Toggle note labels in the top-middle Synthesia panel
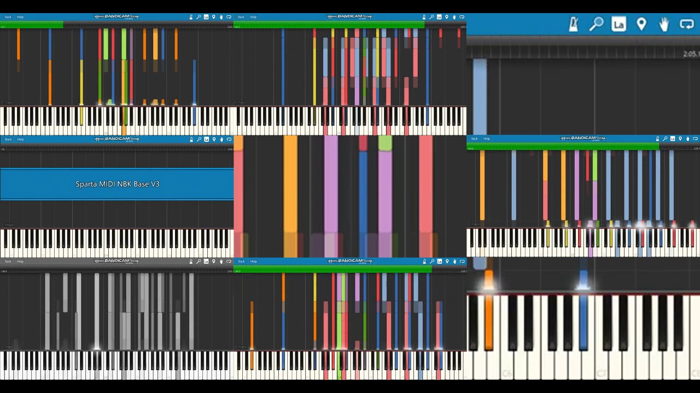 click(x=439, y=17)
